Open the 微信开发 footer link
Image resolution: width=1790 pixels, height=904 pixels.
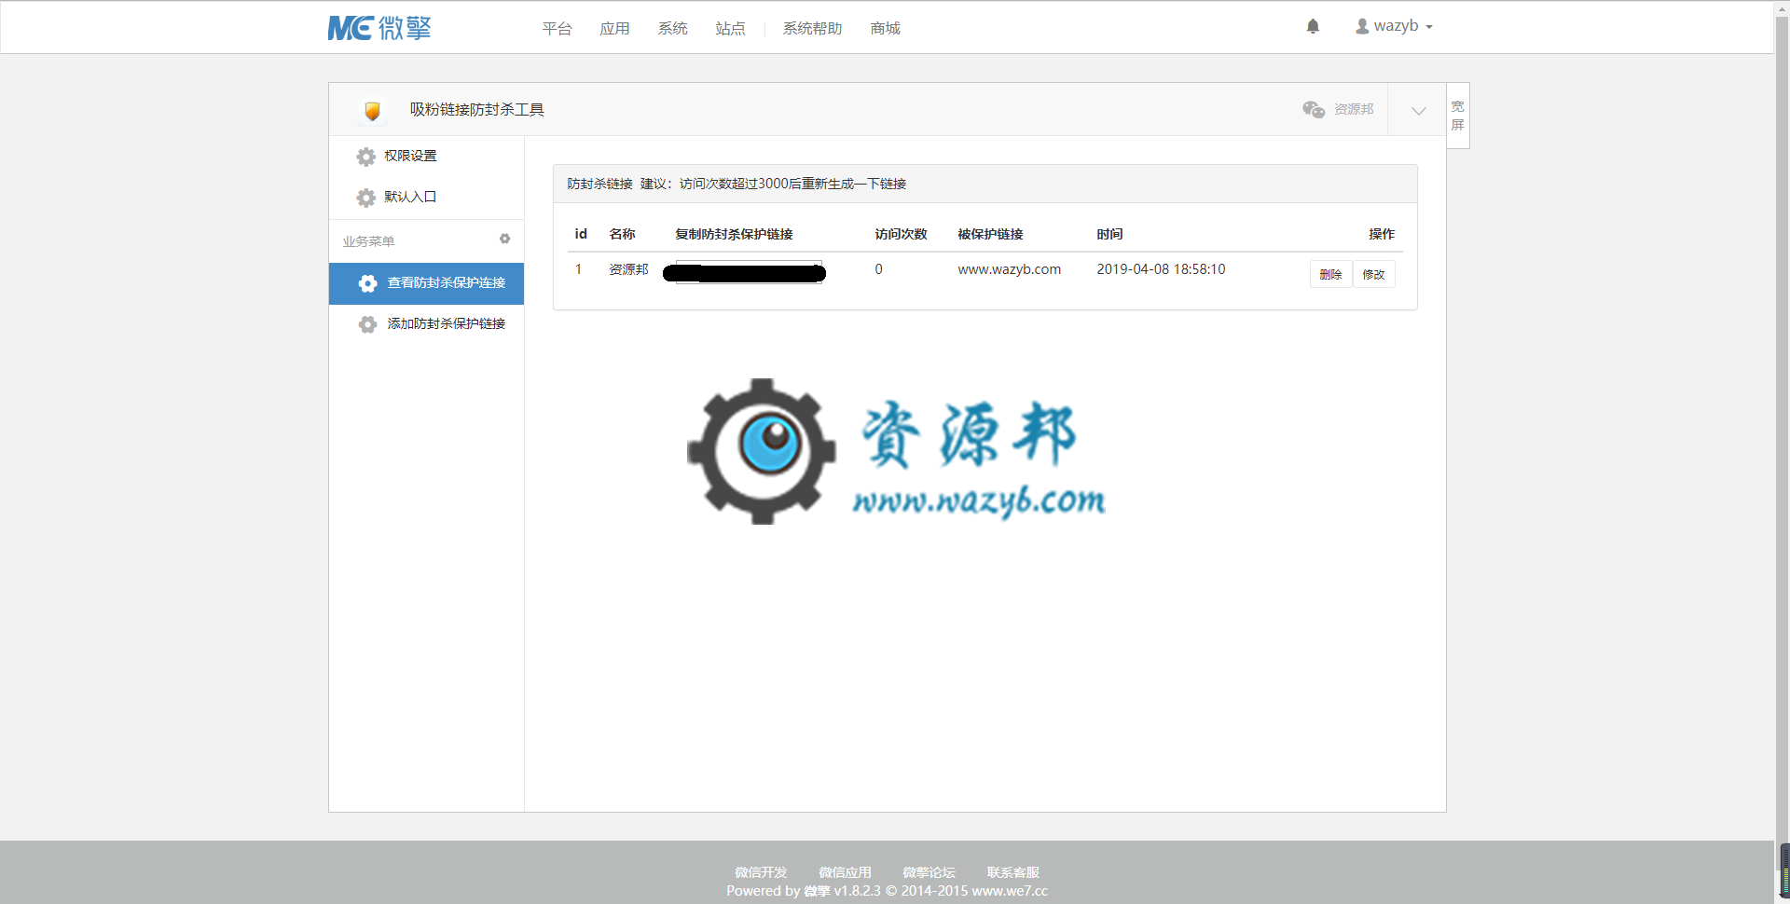(761, 872)
